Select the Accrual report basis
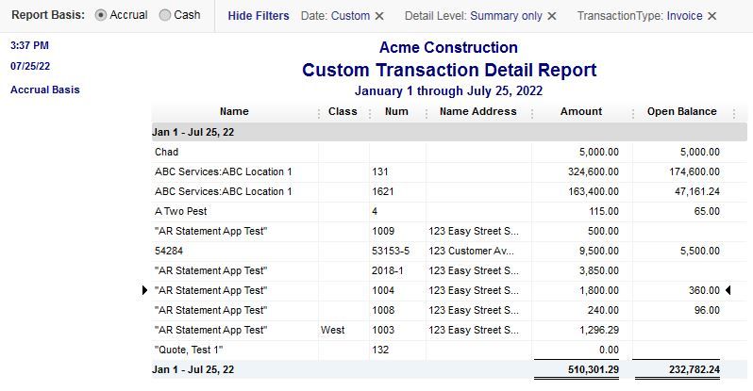 102,16
